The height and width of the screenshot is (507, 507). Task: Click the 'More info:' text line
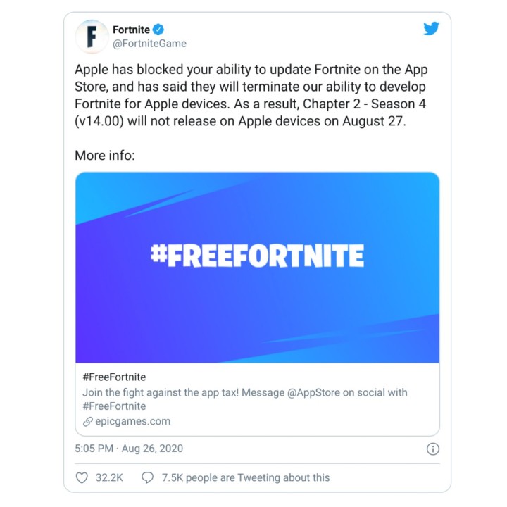(105, 156)
